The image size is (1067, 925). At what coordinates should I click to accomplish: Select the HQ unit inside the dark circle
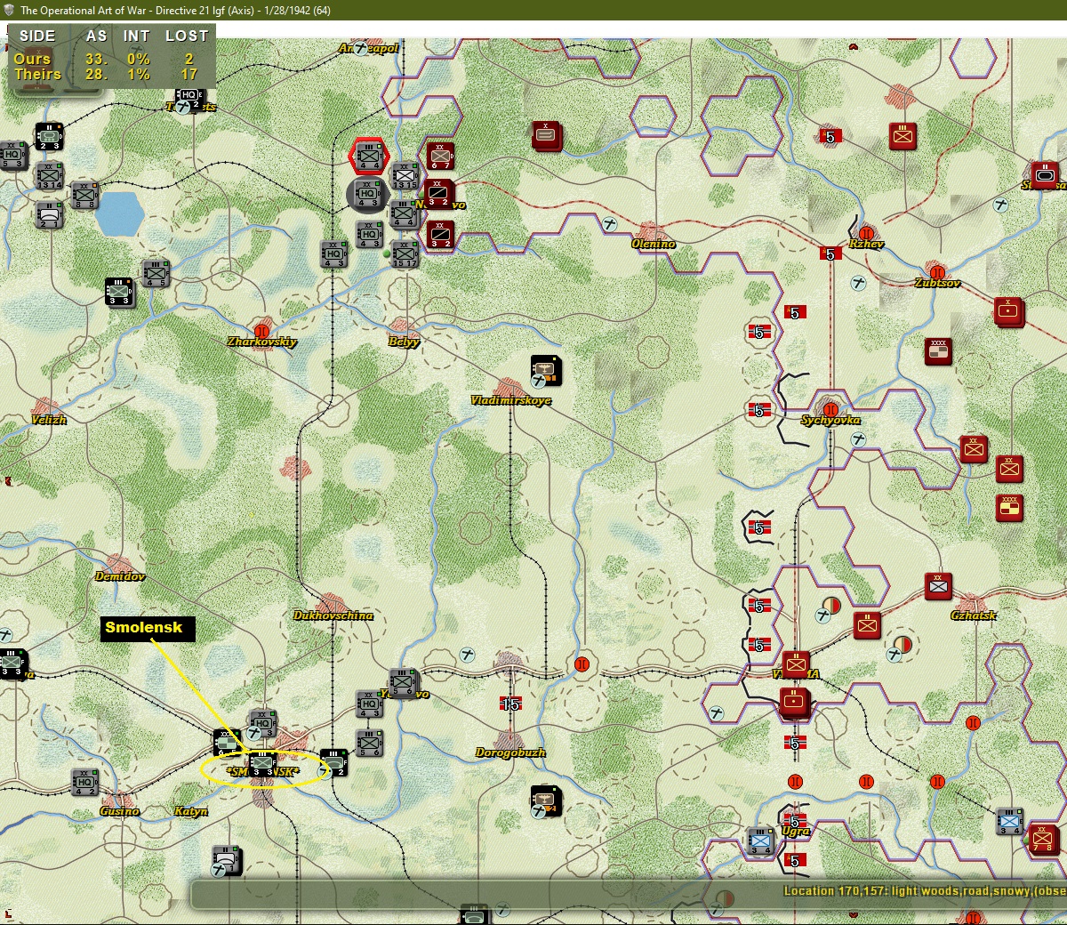click(367, 192)
